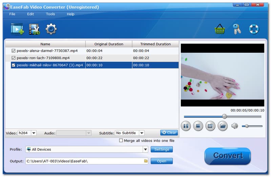The image size is (271, 177).
Task: Open the gear settings icon in toolbar
Action: pos(51,29)
